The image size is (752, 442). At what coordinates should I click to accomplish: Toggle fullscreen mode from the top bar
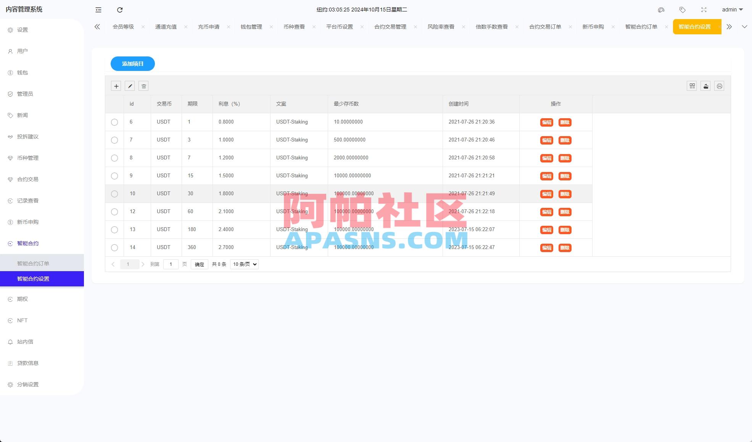(x=703, y=10)
